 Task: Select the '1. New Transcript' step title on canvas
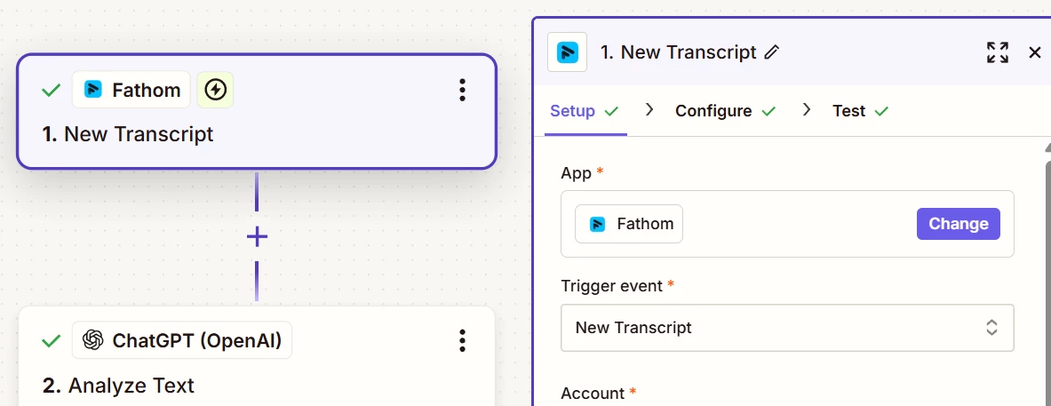point(128,134)
